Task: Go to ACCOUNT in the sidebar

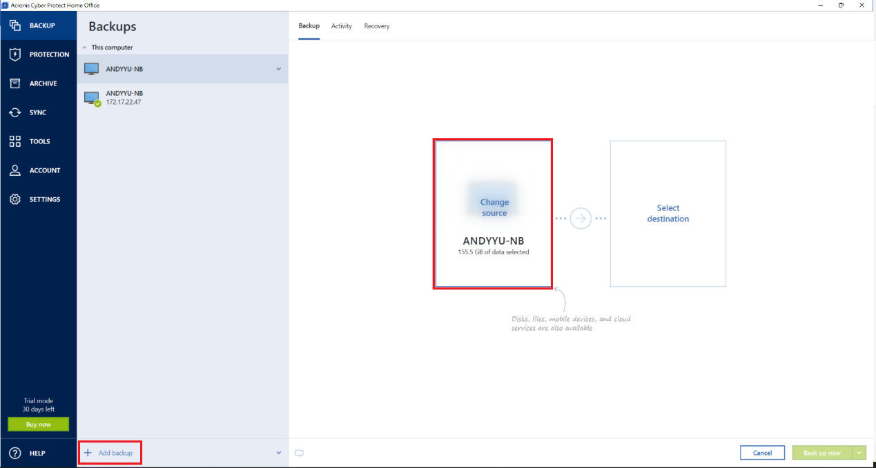Action: pyautogui.click(x=38, y=170)
